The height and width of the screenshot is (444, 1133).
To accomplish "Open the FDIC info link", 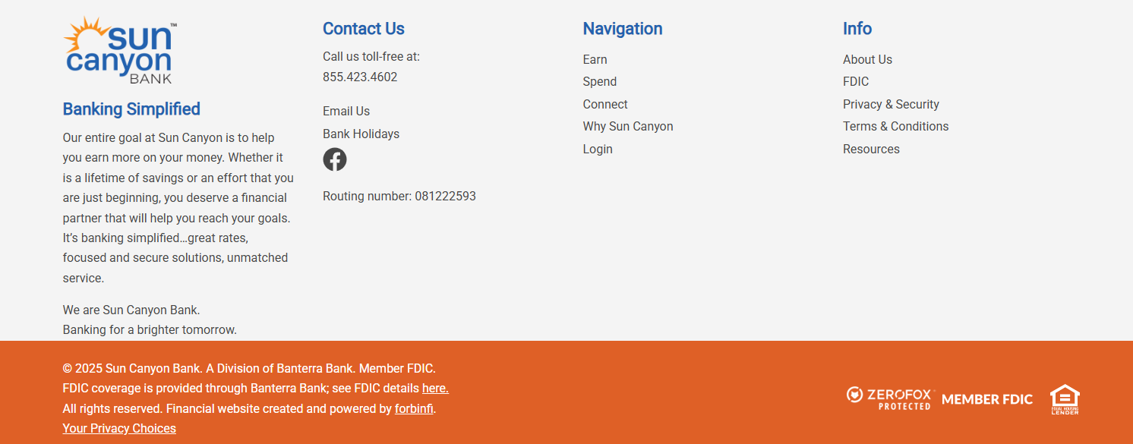I will 856,82.
